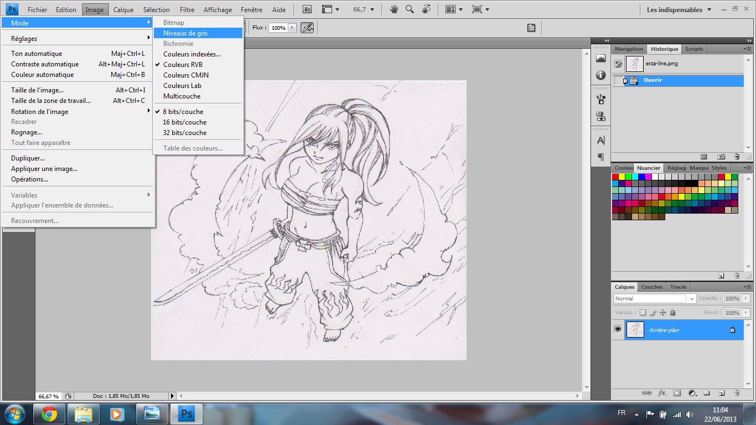The height and width of the screenshot is (425, 756).
Task: Toggle lock transparent pixels in Verrou row
Action: [643, 313]
